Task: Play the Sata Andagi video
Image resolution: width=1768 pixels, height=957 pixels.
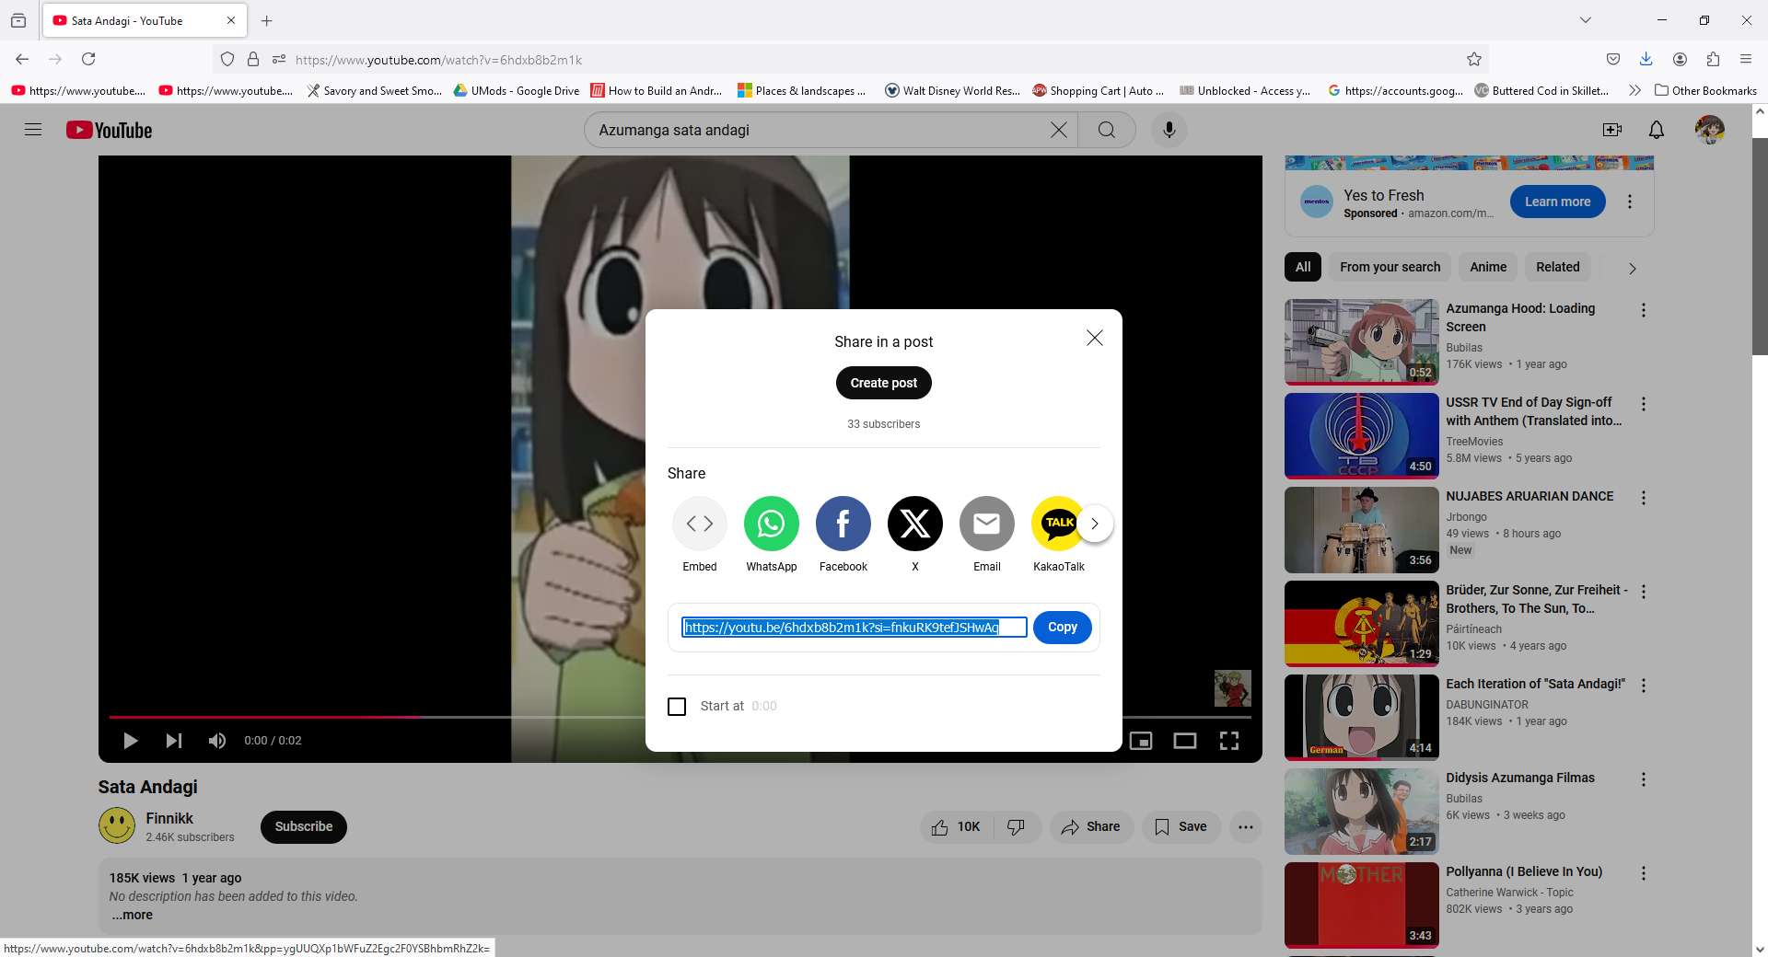Action: 130,741
